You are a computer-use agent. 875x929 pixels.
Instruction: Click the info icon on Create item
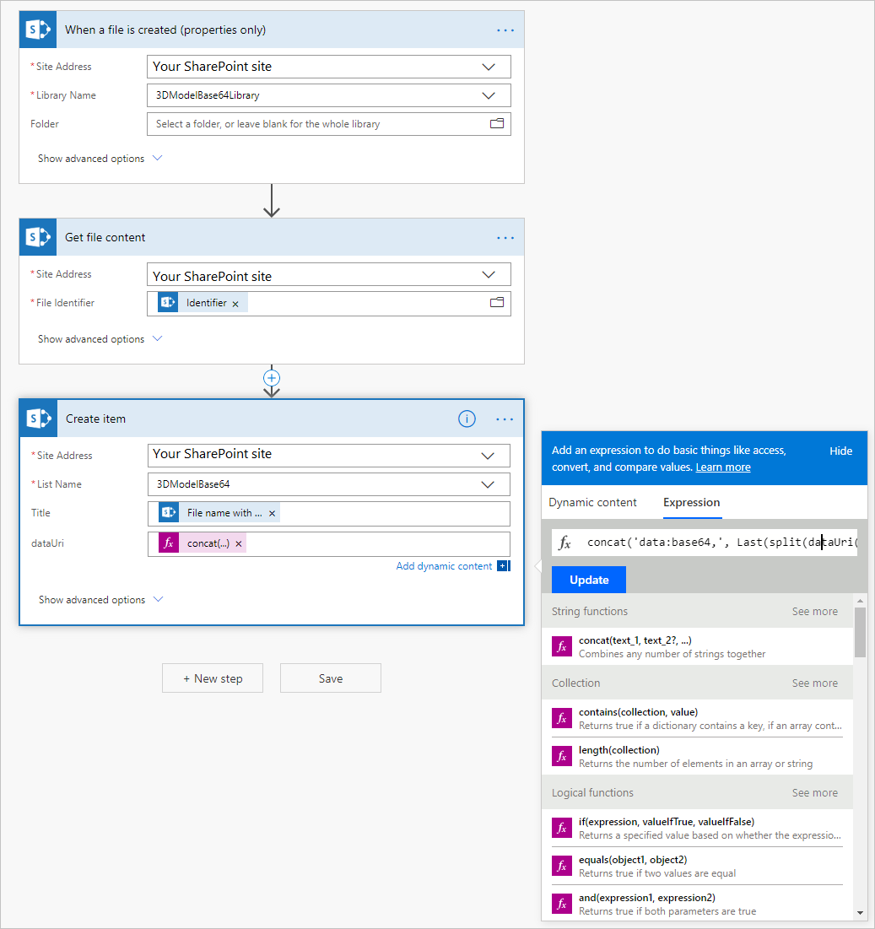click(x=467, y=419)
